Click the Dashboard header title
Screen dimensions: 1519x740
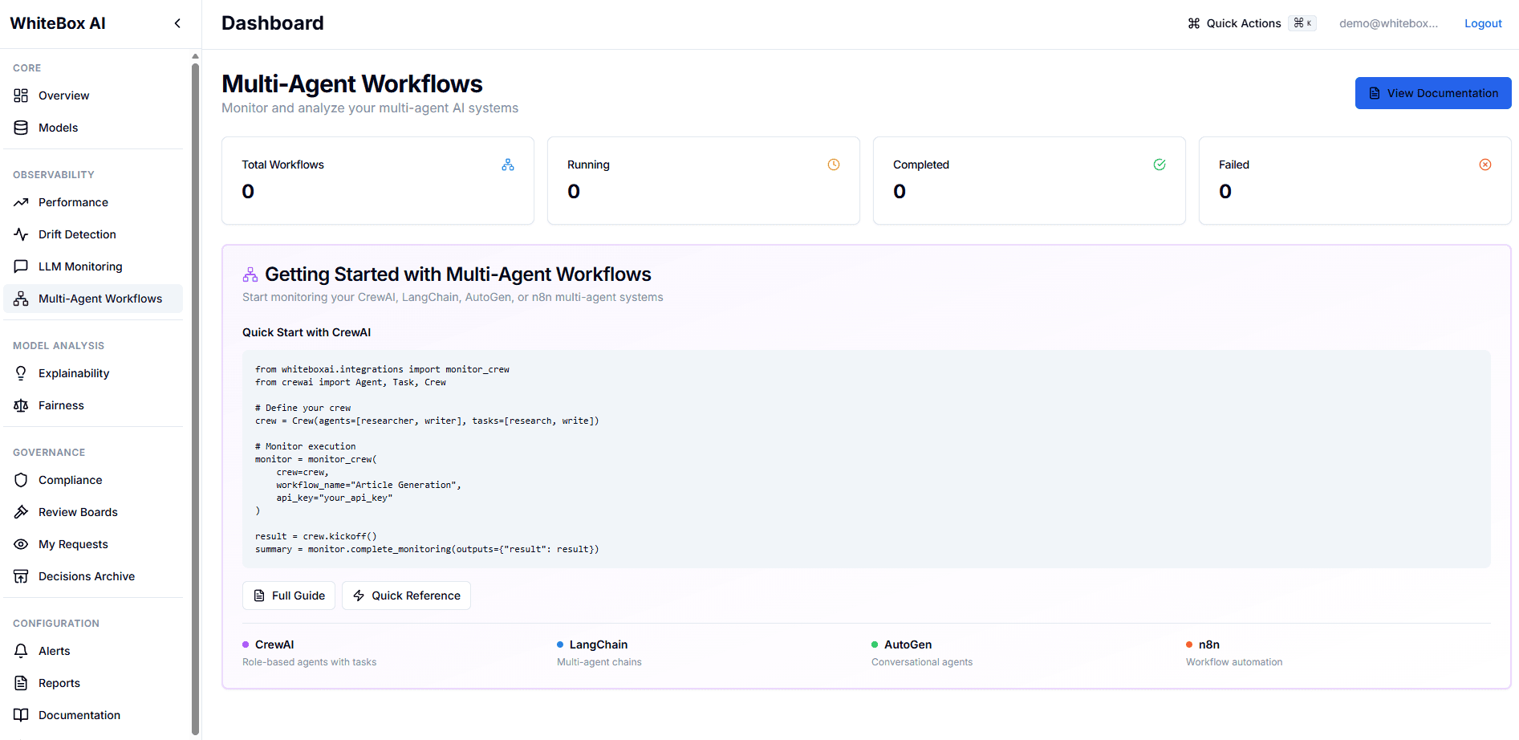coord(273,23)
